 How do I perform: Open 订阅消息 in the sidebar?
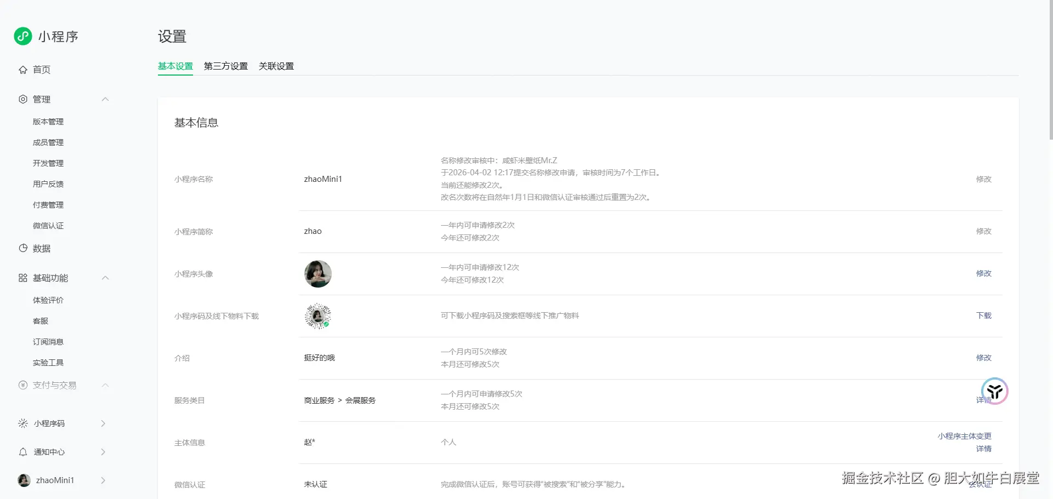(x=48, y=342)
